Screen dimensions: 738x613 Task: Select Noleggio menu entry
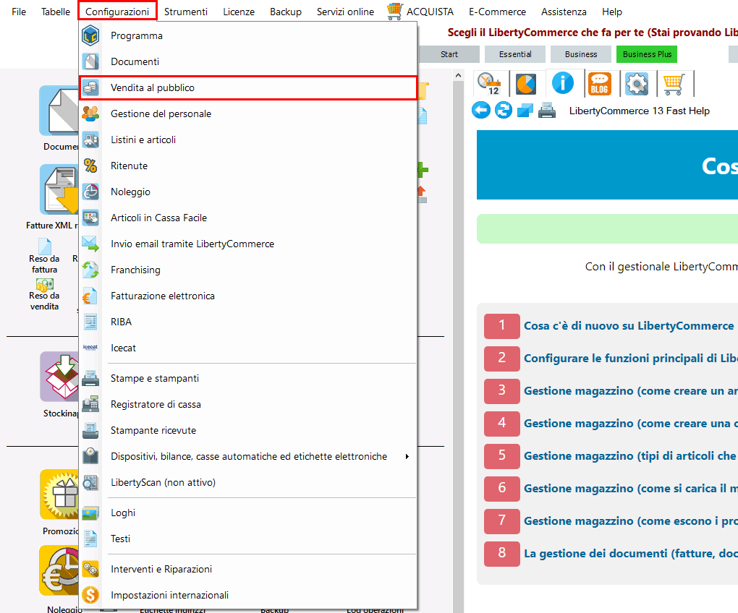[248, 192]
